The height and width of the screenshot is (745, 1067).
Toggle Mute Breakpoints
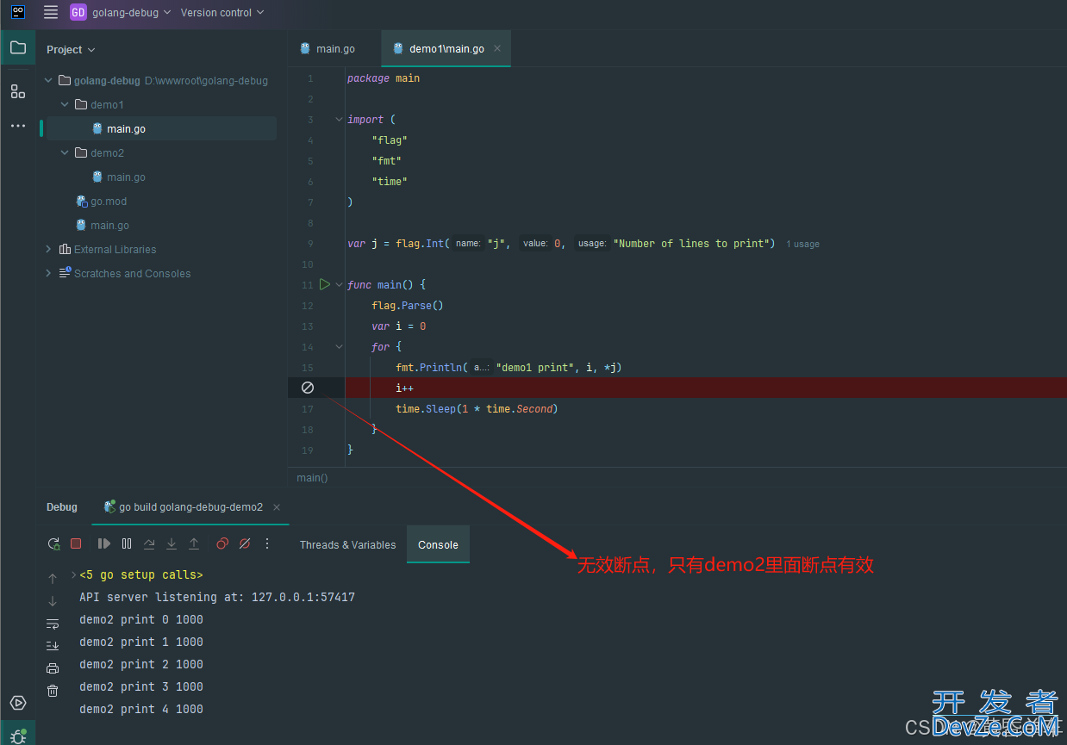[245, 543]
